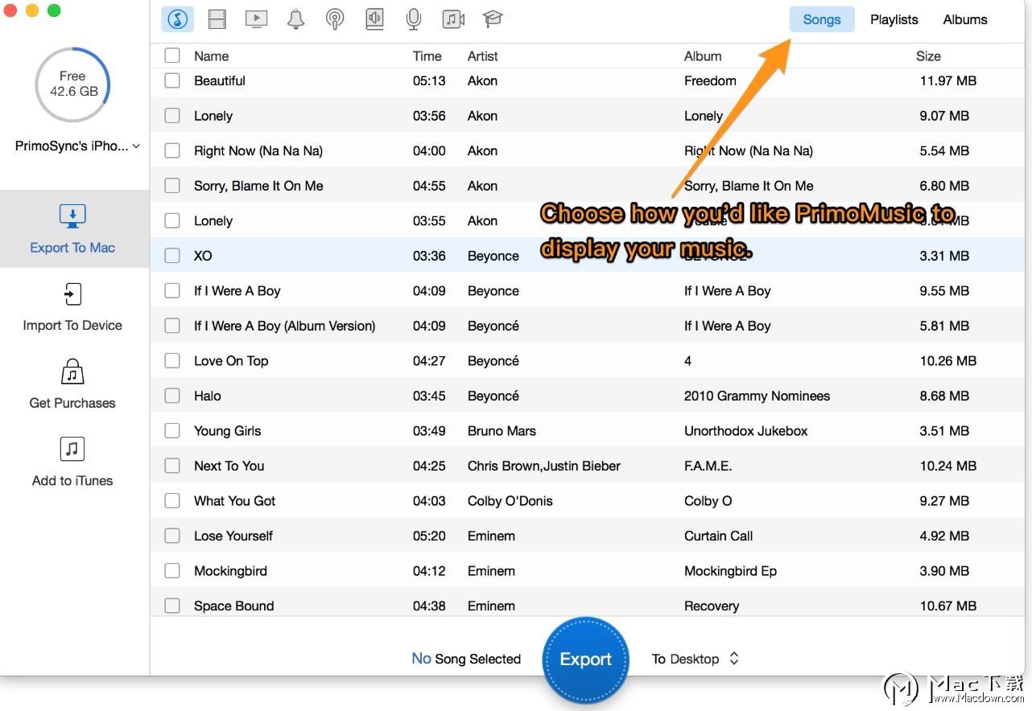Click the album Freedom

(710, 80)
